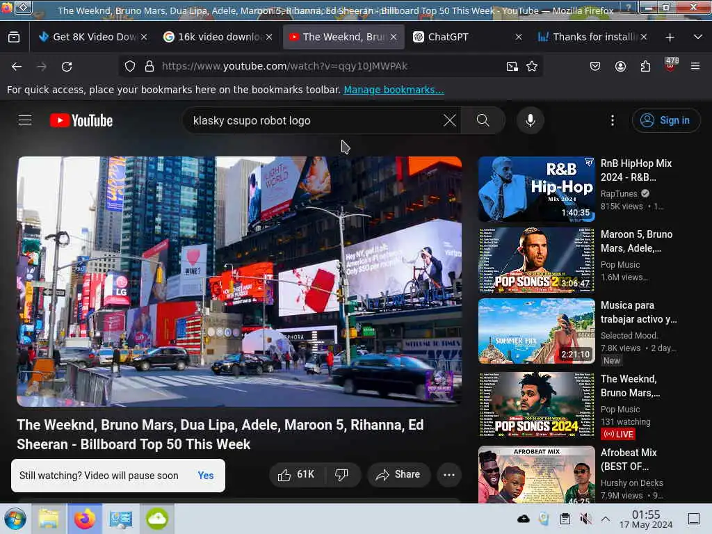Screen dimensions: 712x534
Task: Switch to 'Thanks for install' tab
Action: 592,37
